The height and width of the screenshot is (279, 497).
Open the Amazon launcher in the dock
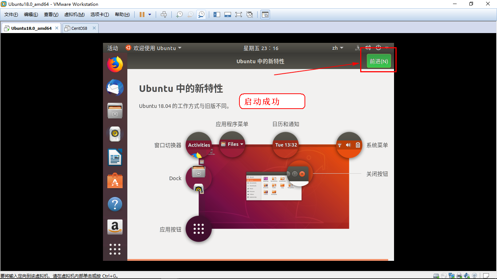115,227
